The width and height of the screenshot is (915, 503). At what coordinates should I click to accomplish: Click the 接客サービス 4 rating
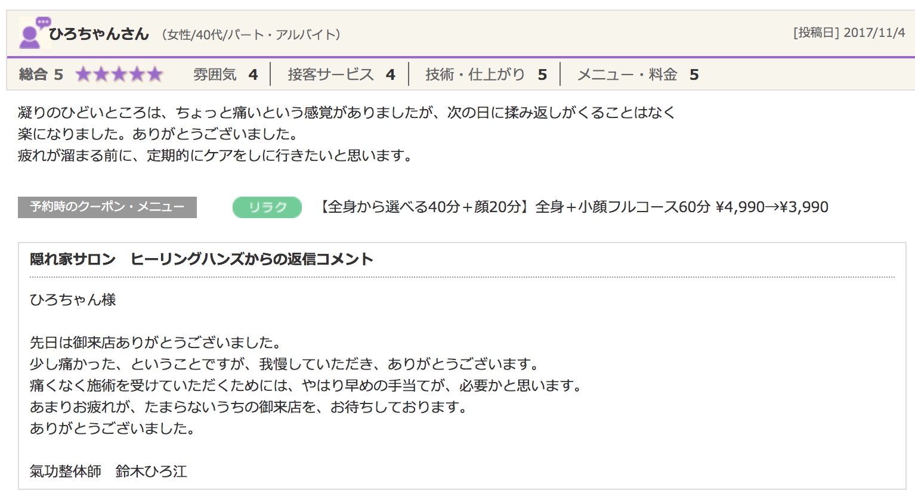click(341, 74)
